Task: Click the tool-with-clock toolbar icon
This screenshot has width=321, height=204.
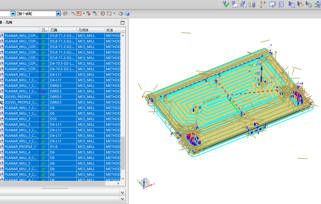Action: click(308, 4)
